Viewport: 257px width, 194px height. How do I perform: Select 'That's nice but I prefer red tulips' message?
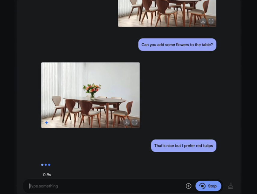(184, 146)
